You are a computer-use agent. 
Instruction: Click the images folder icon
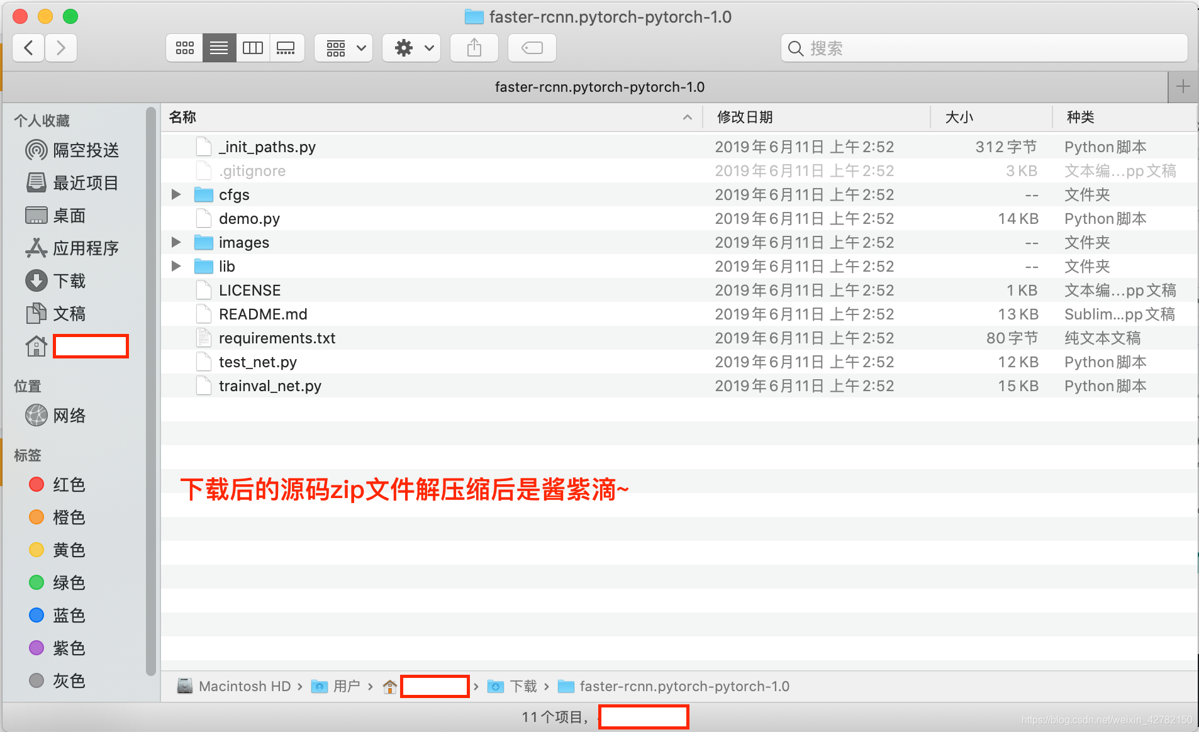tap(204, 243)
